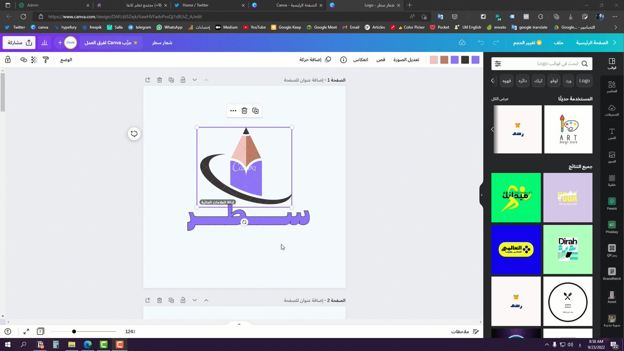
Task: Click the rotate handle below the logo image
Action: [x=244, y=222]
